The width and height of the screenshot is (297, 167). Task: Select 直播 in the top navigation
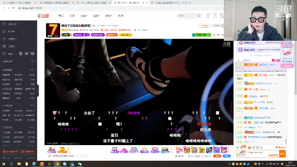(x=72, y=16)
